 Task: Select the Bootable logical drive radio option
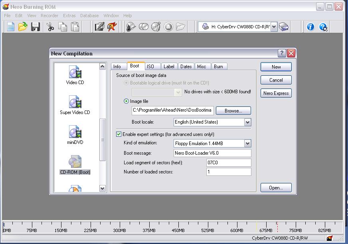pyautogui.click(x=126, y=83)
